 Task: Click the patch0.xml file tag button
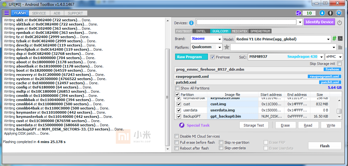coord(330,82)
